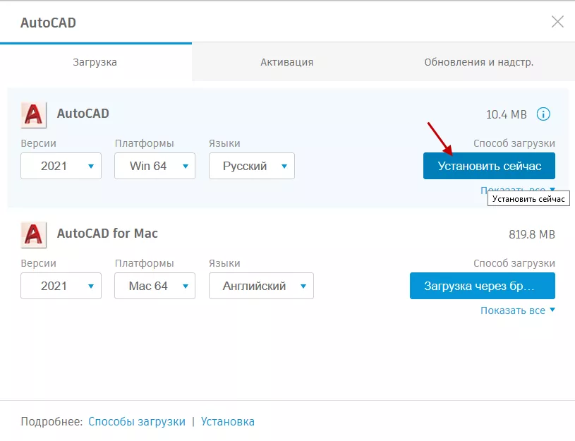Screen dimensions: 575x441
Task: Open the Активация tab
Action: (286, 62)
